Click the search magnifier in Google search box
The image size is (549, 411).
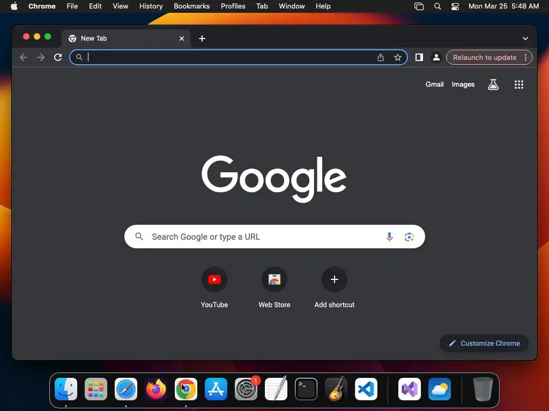click(139, 237)
